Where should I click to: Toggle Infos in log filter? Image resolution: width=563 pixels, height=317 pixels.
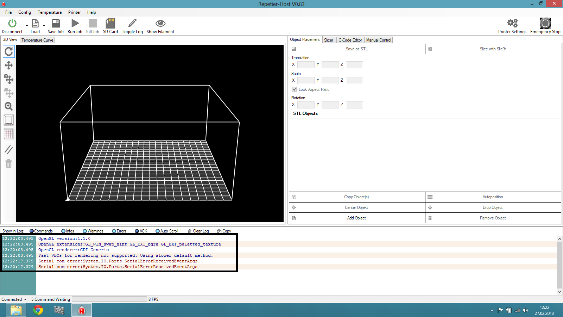pyautogui.click(x=68, y=231)
